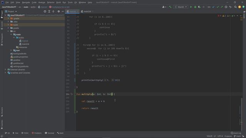Click the 4 spaces indent setting
This screenshot has width=246, height=138.
pyautogui.click(x=228, y=136)
